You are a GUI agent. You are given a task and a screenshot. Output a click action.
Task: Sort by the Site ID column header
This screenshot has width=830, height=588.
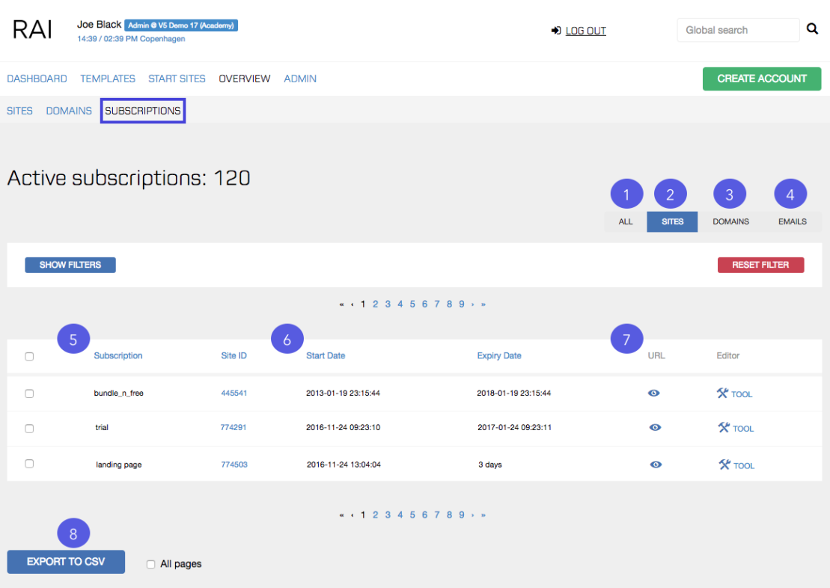tap(234, 355)
